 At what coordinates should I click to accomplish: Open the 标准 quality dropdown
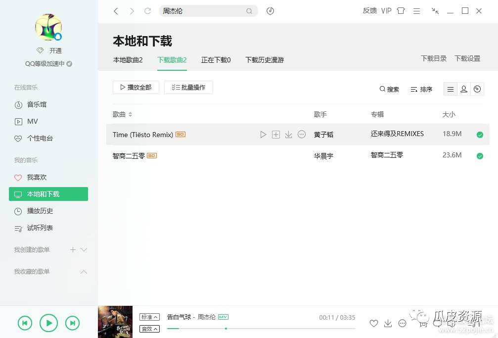point(149,317)
